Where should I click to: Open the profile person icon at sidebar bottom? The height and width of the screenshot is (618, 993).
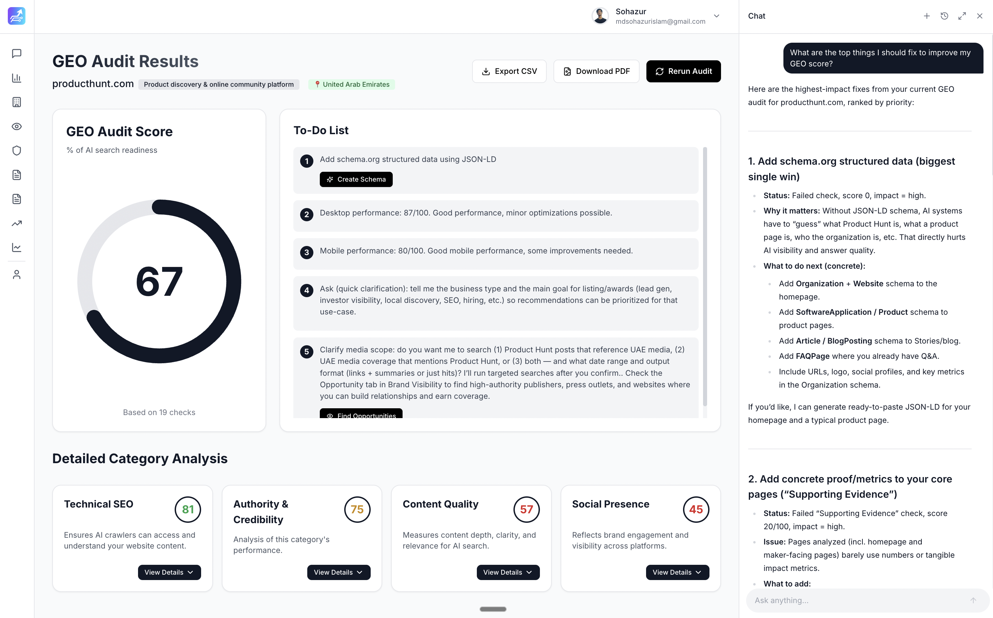pyautogui.click(x=16, y=274)
